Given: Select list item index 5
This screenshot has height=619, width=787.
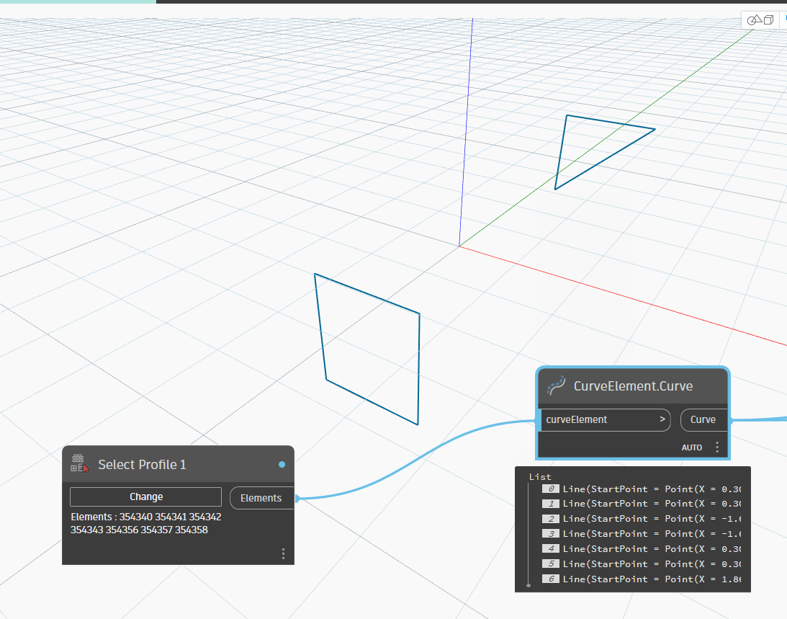Looking at the screenshot, I should pos(551,564).
